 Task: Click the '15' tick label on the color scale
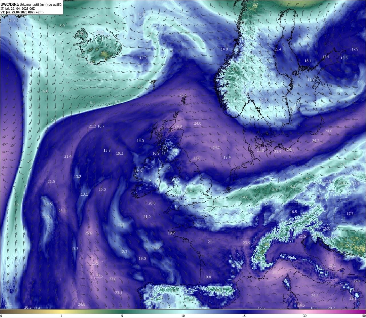pos(244,316)
